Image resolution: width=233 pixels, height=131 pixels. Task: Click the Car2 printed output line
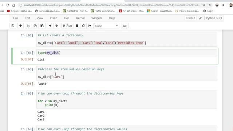41,116
